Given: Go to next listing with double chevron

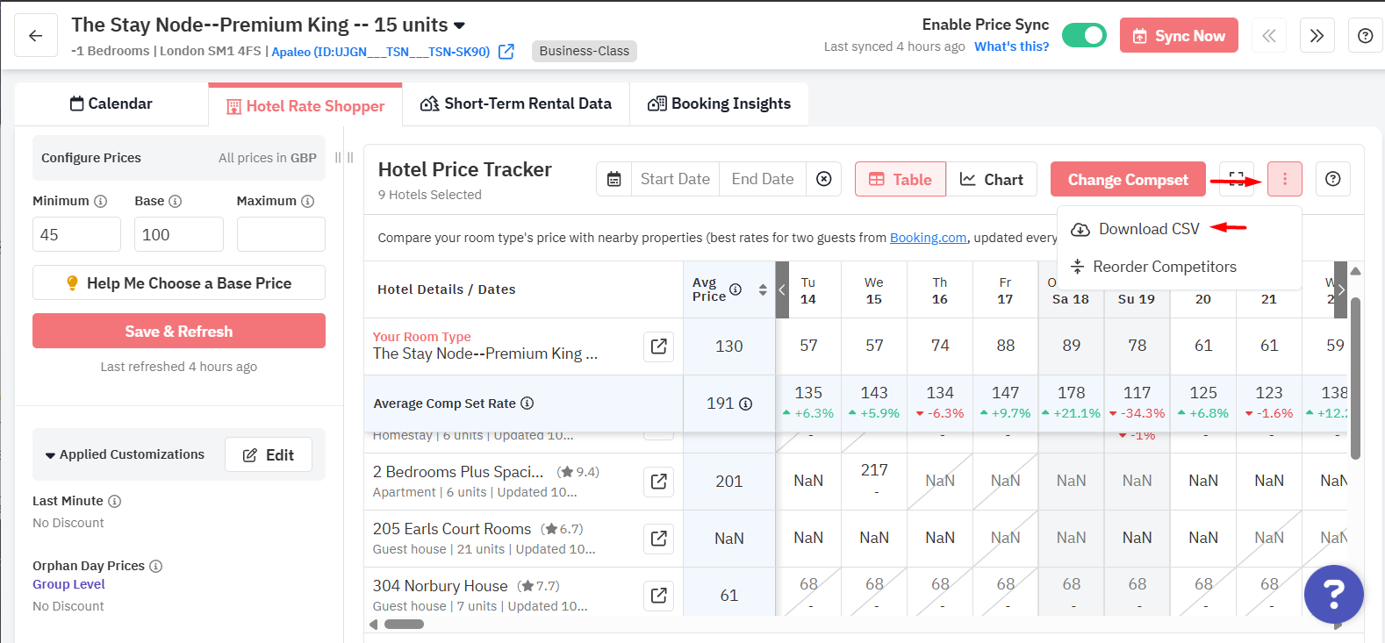Looking at the screenshot, I should click(1317, 36).
